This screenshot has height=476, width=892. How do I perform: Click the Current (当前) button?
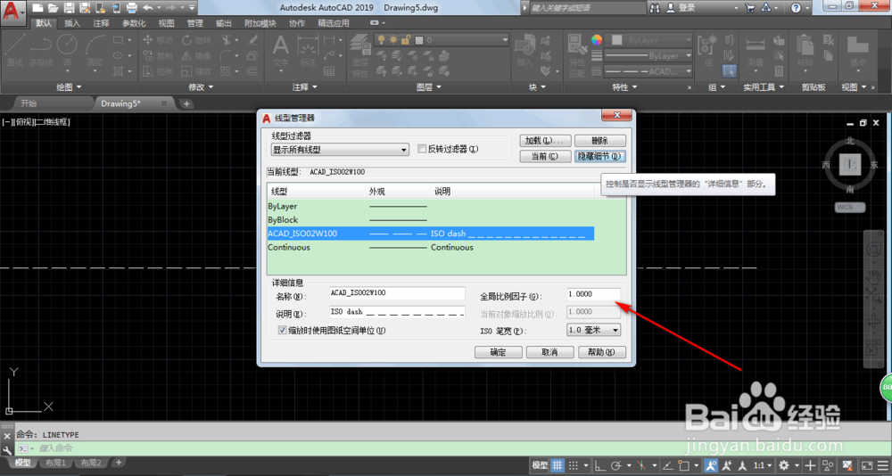coord(545,156)
